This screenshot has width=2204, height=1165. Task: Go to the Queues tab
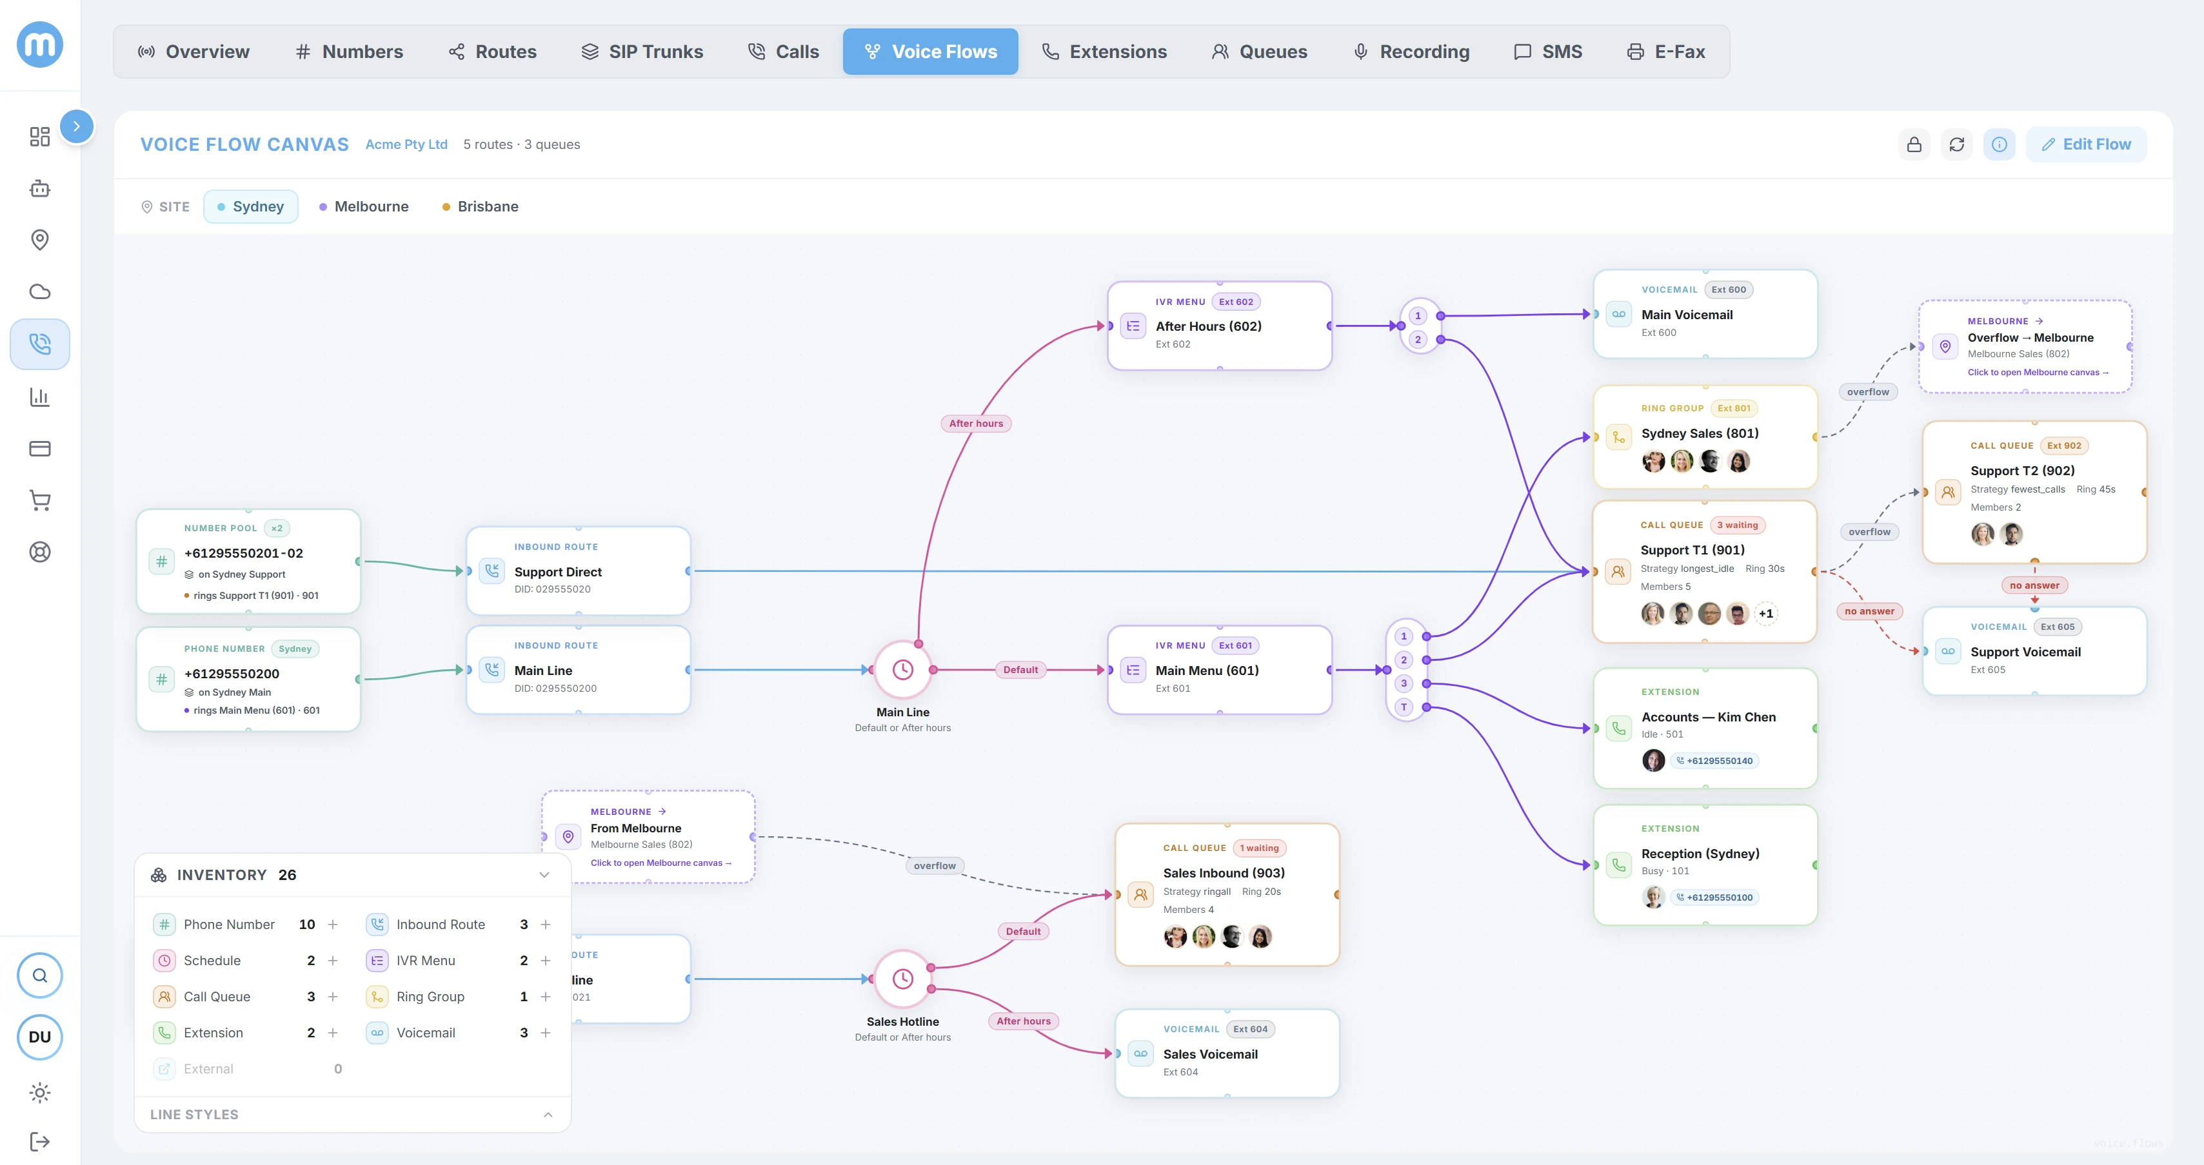click(1260, 52)
